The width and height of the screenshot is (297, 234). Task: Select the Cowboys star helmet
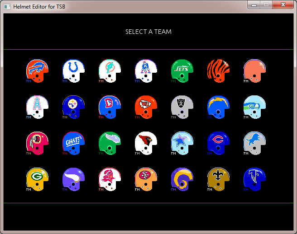[182, 143]
